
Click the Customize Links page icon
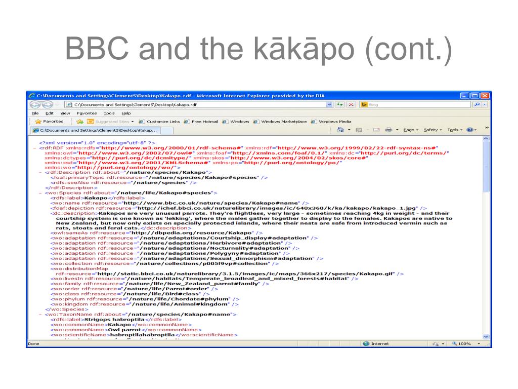(x=142, y=122)
